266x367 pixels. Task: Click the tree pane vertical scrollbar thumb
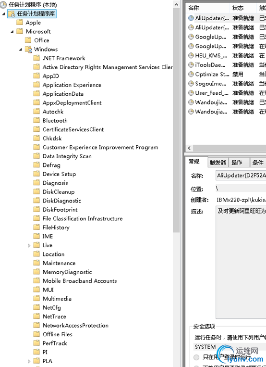coord(177,120)
